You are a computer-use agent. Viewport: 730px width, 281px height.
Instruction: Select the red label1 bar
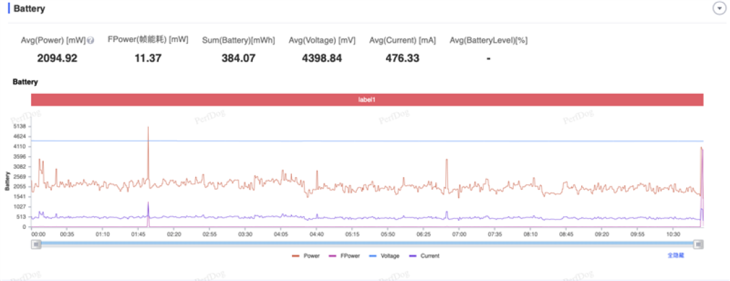(x=367, y=99)
